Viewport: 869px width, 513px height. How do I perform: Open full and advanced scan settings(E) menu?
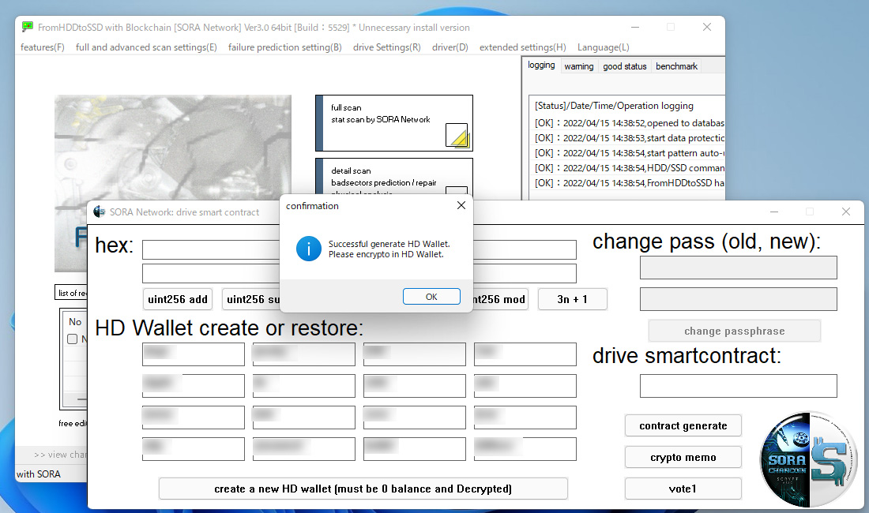point(146,47)
